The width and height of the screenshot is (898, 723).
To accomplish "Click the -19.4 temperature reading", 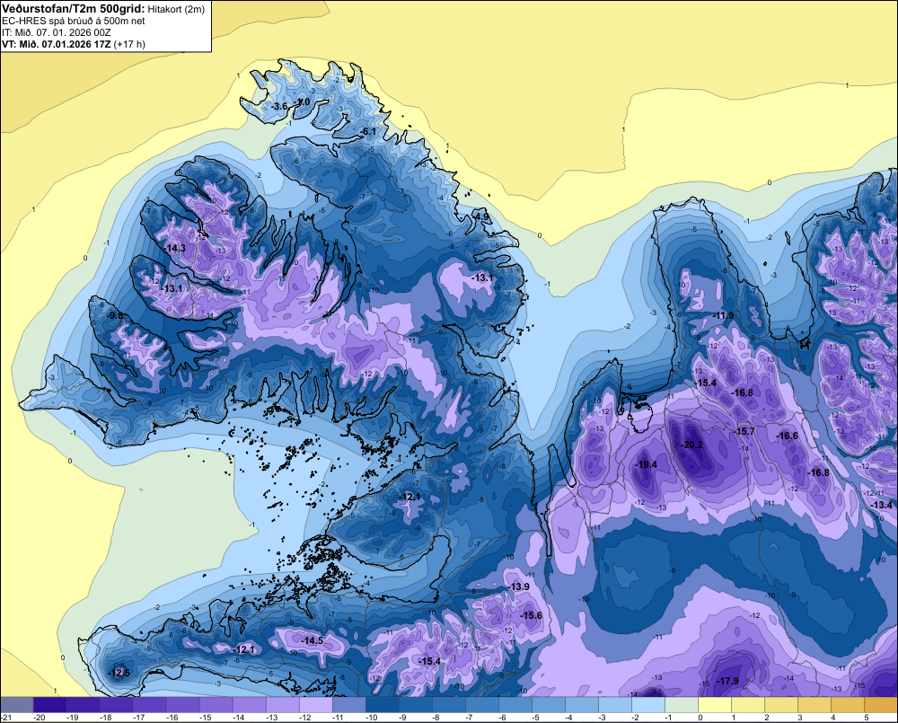I will tap(647, 464).
